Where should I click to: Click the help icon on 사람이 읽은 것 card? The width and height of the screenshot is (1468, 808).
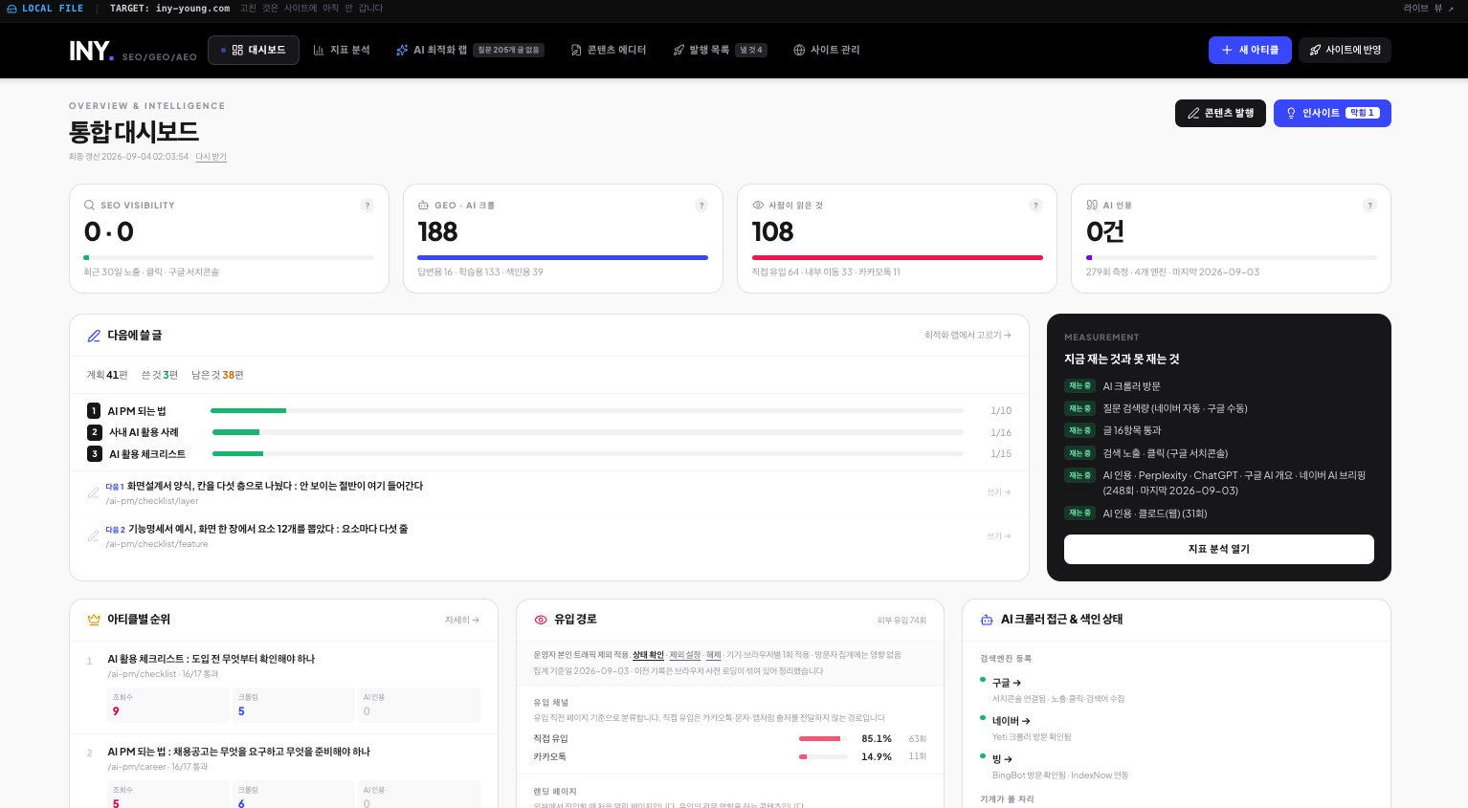1035,206
